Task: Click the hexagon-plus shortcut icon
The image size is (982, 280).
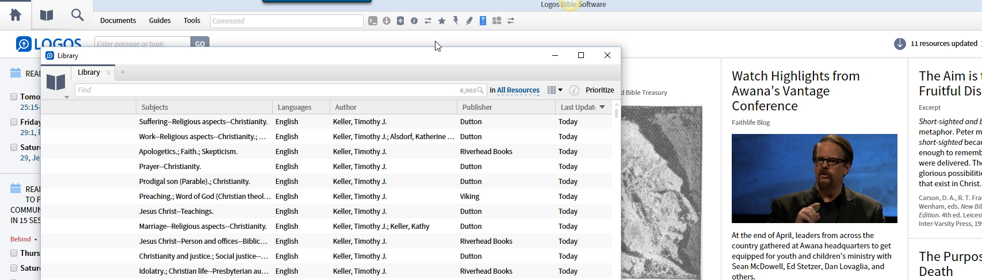Action: click(x=400, y=21)
